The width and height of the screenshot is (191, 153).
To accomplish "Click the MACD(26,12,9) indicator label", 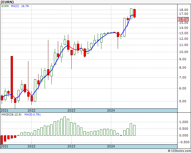I will pos(11,115).
